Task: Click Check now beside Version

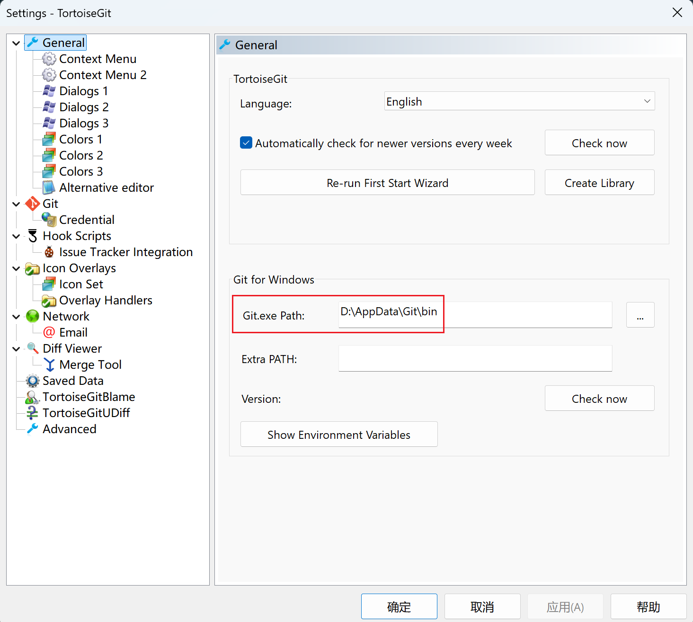Action: point(599,398)
